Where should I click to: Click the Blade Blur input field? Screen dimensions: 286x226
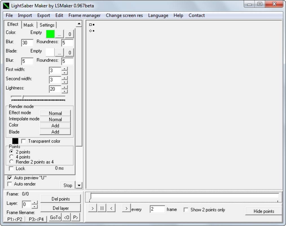click(x=27, y=61)
